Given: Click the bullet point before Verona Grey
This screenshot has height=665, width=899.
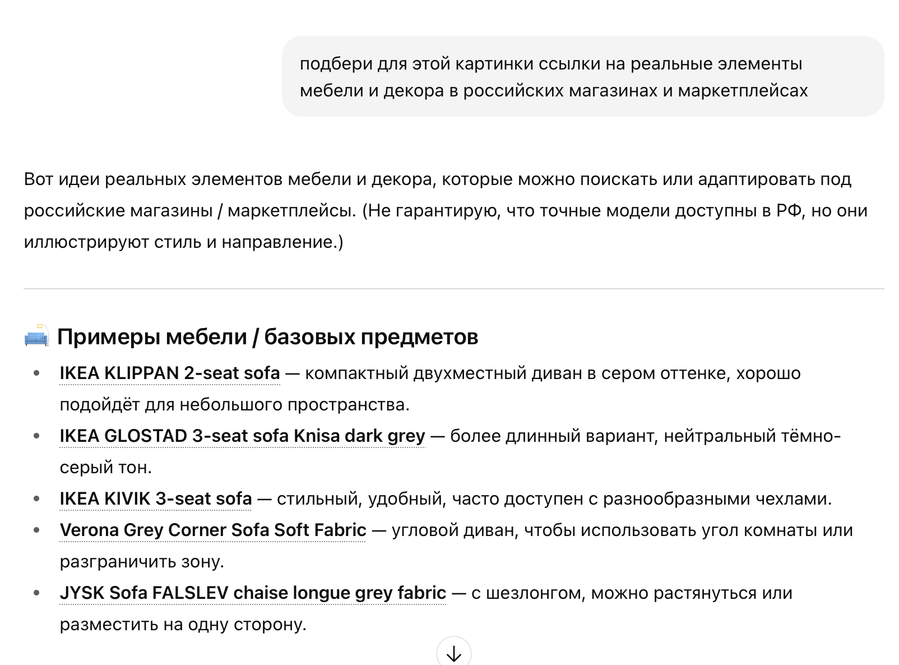Looking at the screenshot, I should click(37, 530).
